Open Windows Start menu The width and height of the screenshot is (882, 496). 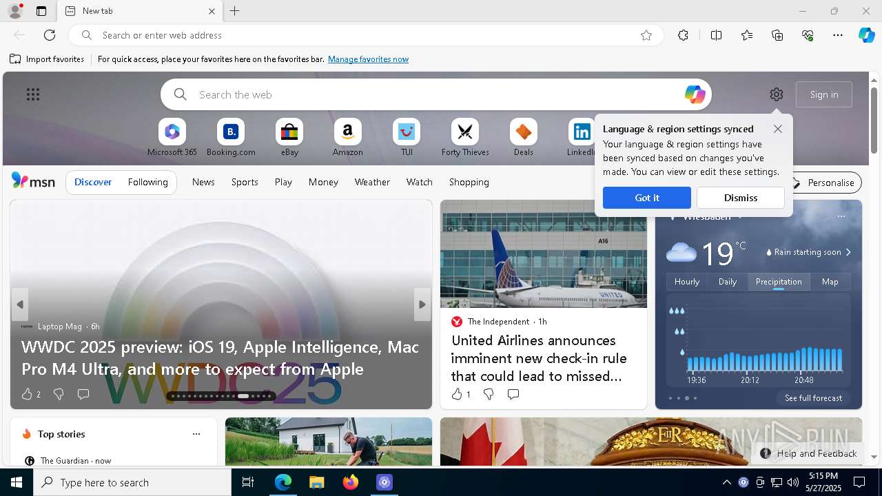pos(17,482)
